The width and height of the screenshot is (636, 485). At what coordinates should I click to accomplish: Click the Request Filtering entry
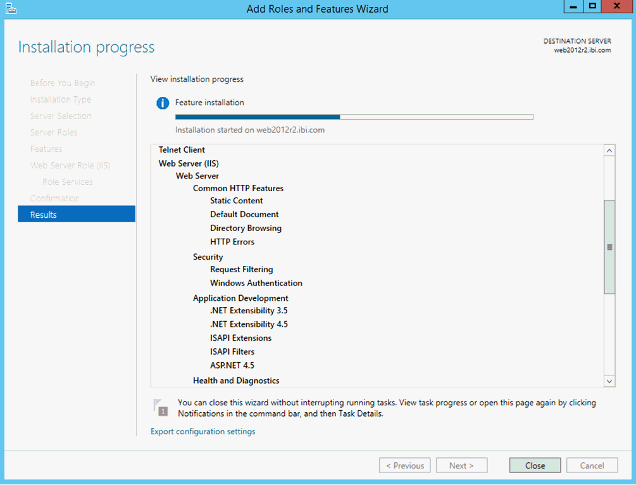(x=241, y=270)
